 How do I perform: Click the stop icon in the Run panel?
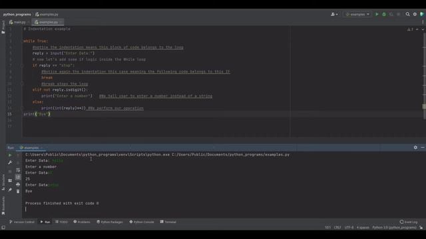pyautogui.click(x=10, y=171)
